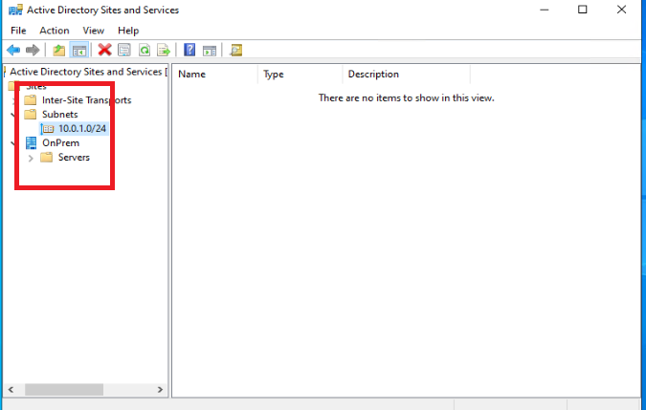646x410 pixels.
Task: Select the OnPrem site node
Action: click(x=60, y=143)
